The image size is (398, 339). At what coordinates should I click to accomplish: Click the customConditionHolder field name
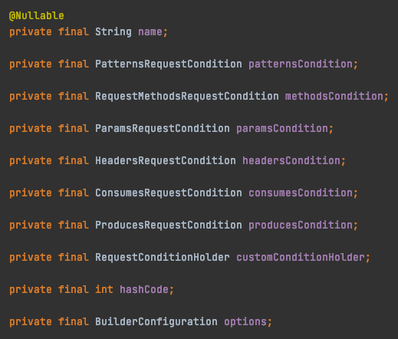point(301,258)
